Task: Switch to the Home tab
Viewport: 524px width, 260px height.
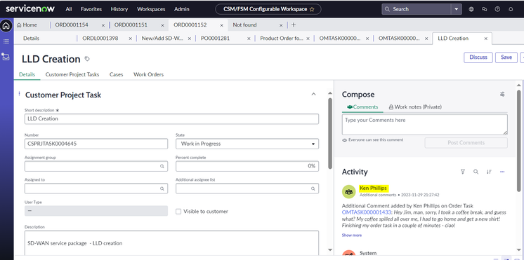Action: point(27,25)
